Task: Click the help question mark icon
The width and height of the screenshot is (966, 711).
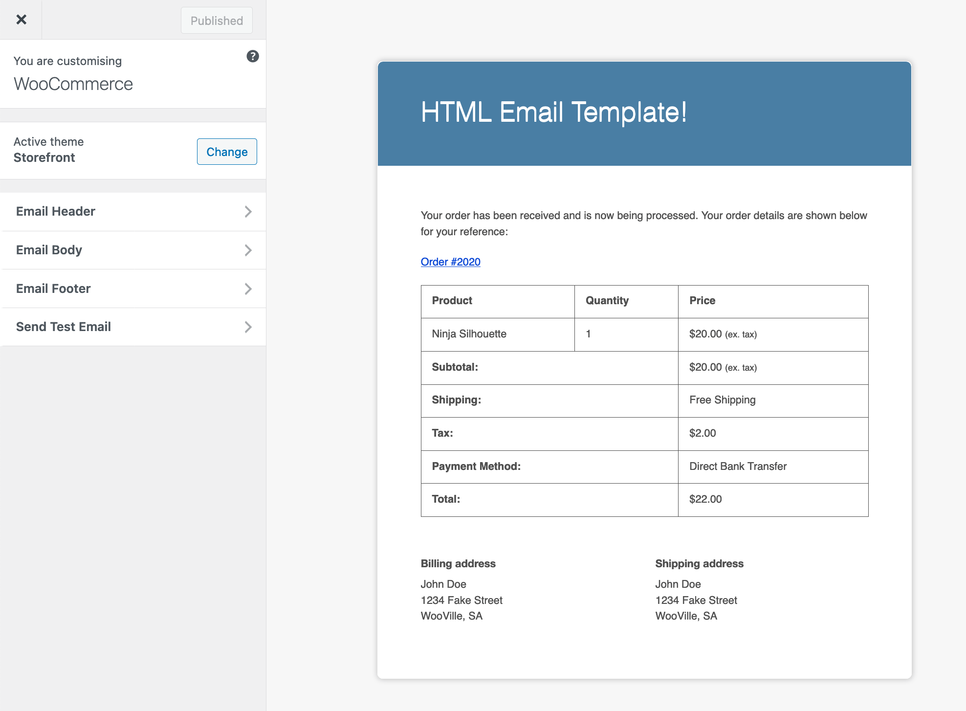Action: coord(252,56)
